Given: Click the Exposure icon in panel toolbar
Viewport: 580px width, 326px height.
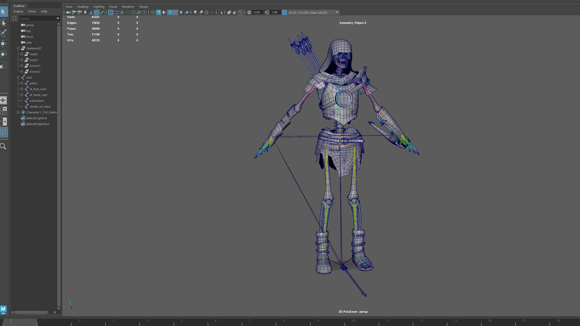Looking at the screenshot, I should tap(249, 12).
